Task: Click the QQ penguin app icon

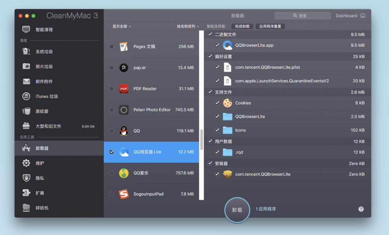Action: [124, 131]
